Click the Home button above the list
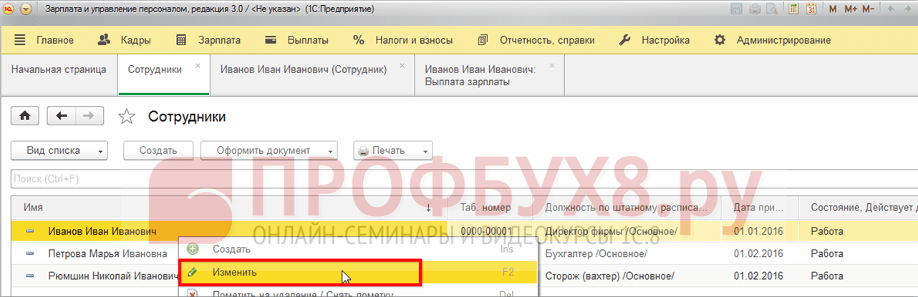 [25, 116]
